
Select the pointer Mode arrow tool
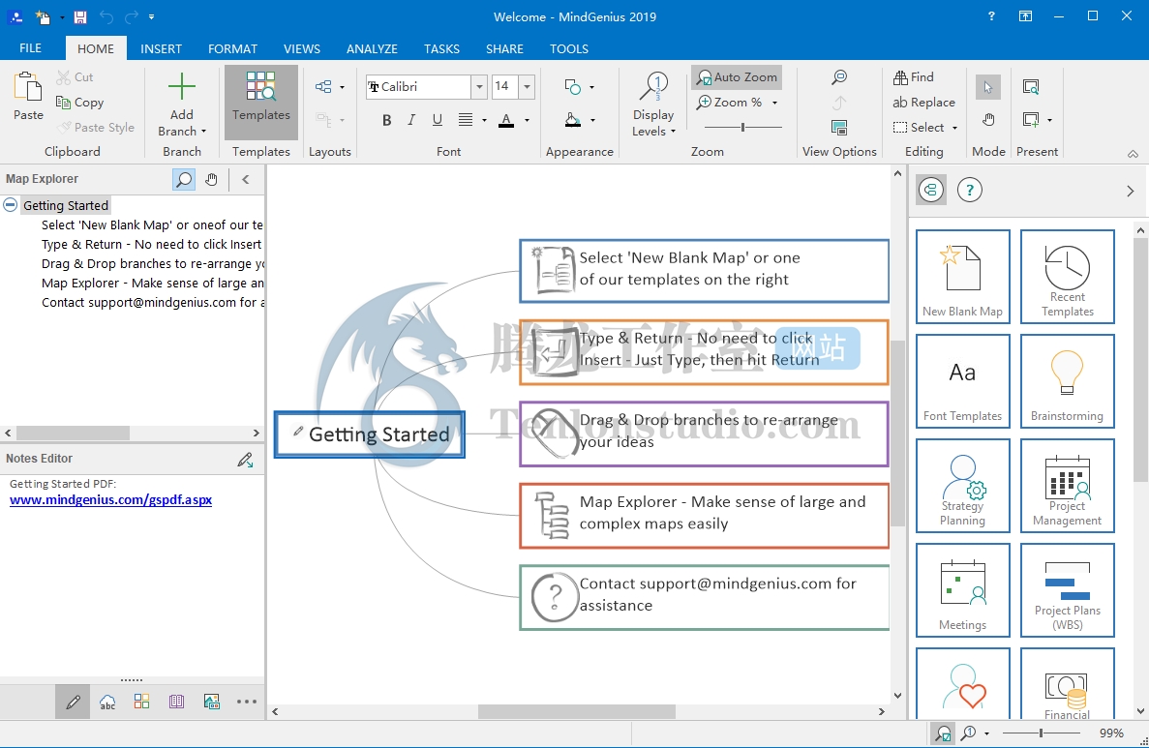pyautogui.click(x=987, y=87)
